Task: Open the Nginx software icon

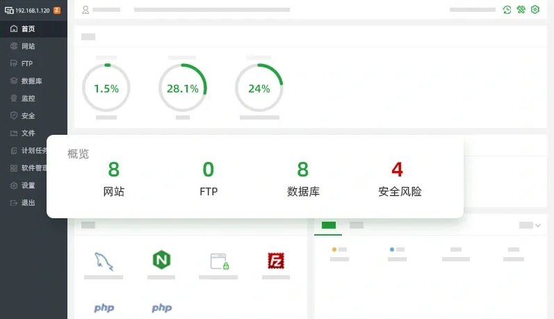Action: point(161,261)
